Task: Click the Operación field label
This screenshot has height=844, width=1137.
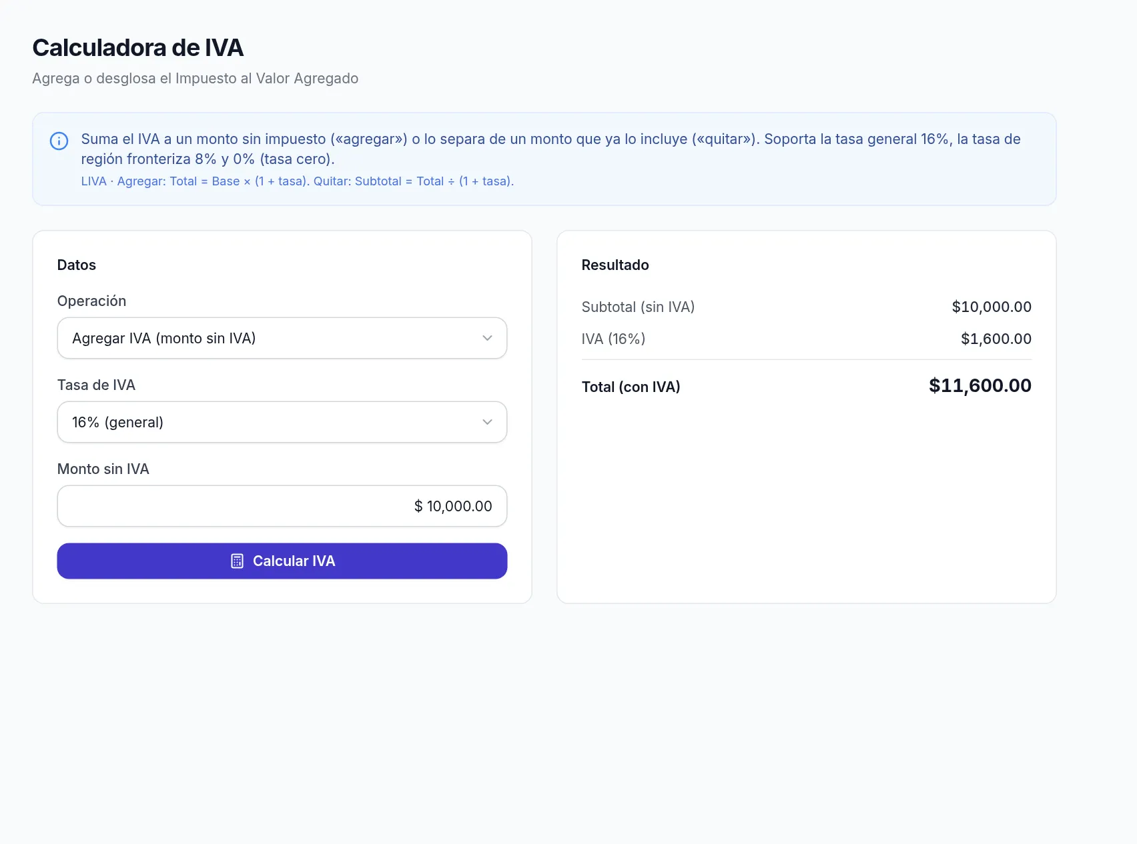Action: pos(91,301)
